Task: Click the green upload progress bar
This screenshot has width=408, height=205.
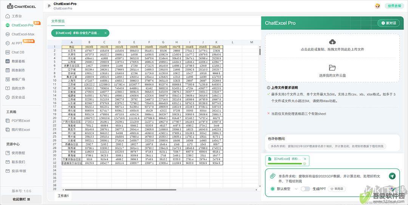Action: pyautogui.click(x=285, y=164)
